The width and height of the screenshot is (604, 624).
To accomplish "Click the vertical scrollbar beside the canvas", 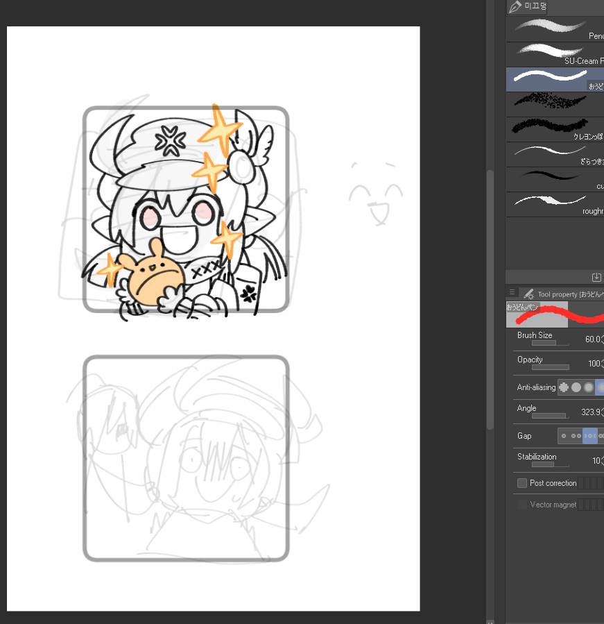I will [x=490, y=299].
